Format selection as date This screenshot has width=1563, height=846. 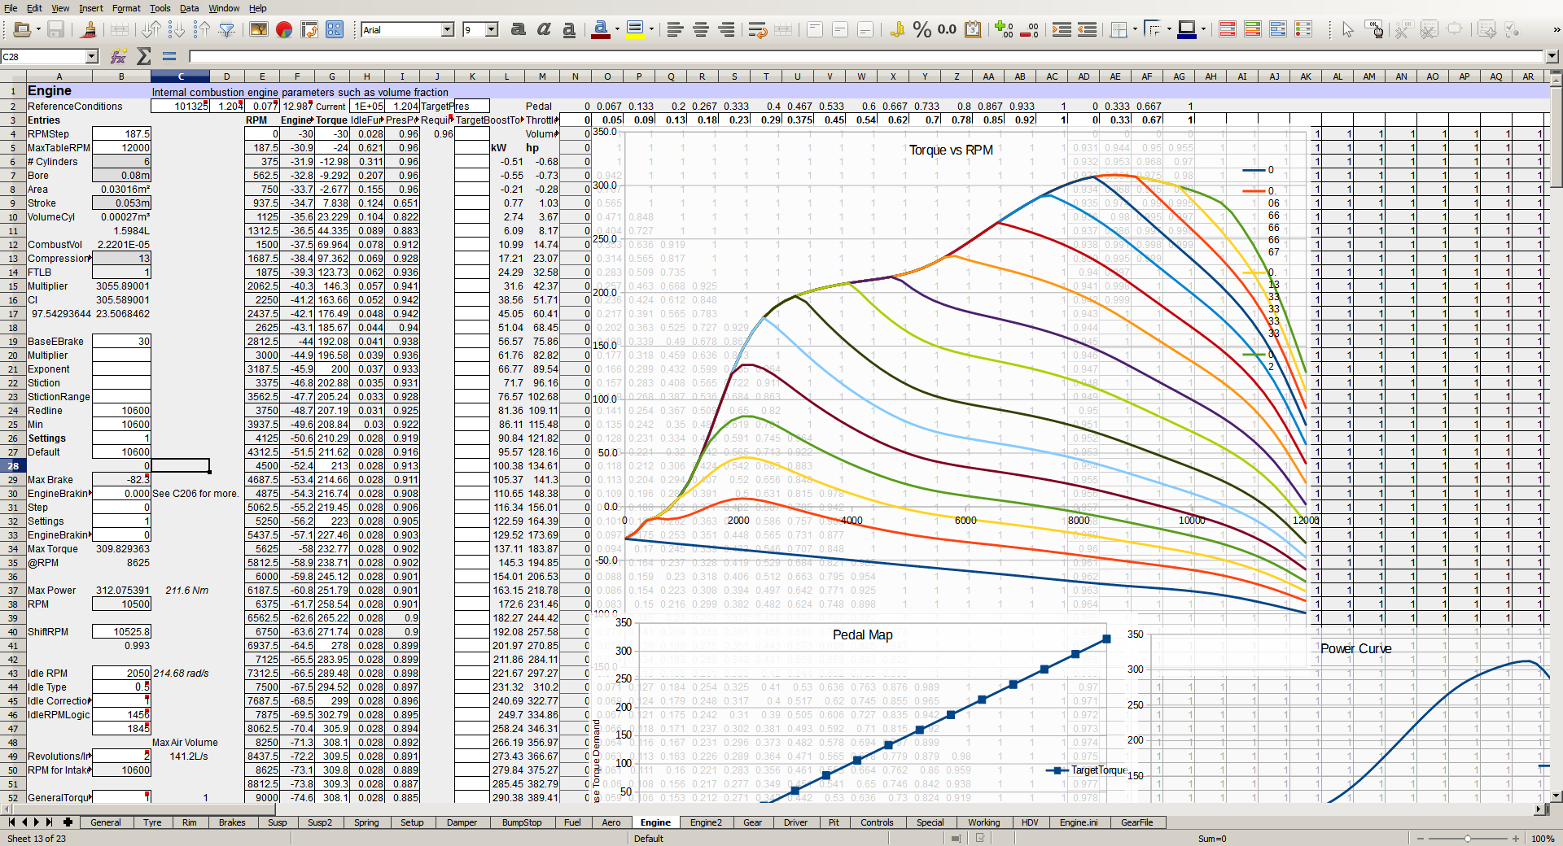point(973,30)
